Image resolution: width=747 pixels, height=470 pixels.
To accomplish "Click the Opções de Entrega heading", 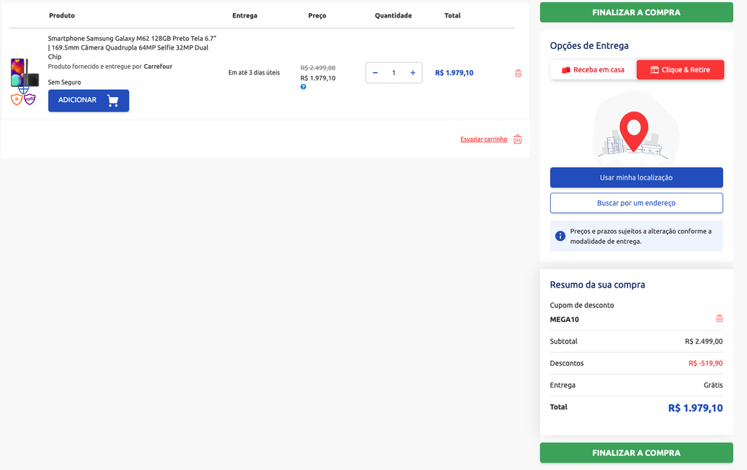I will [x=589, y=46].
